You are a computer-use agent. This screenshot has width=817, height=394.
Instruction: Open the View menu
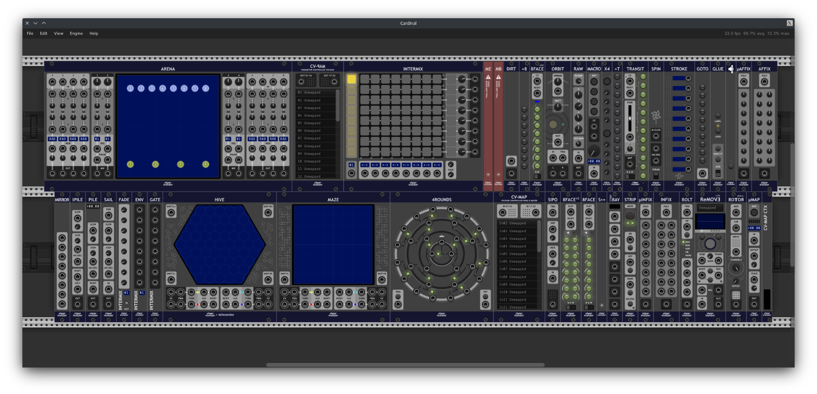[59, 34]
